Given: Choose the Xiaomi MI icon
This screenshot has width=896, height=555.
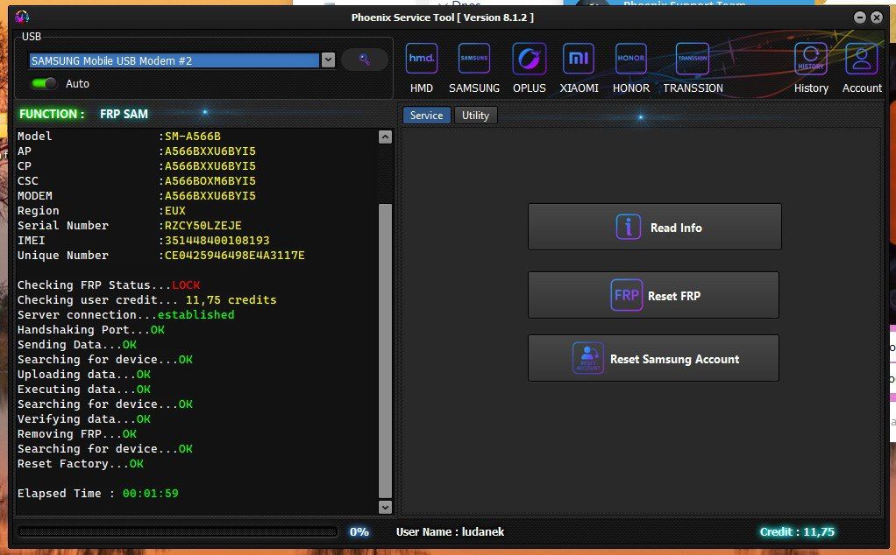Looking at the screenshot, I should coord(579,60).
